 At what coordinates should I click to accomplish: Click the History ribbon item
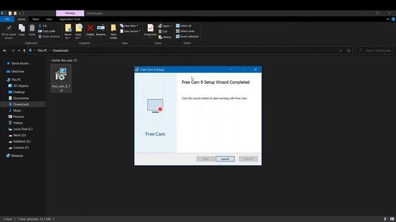pos(165,37)
